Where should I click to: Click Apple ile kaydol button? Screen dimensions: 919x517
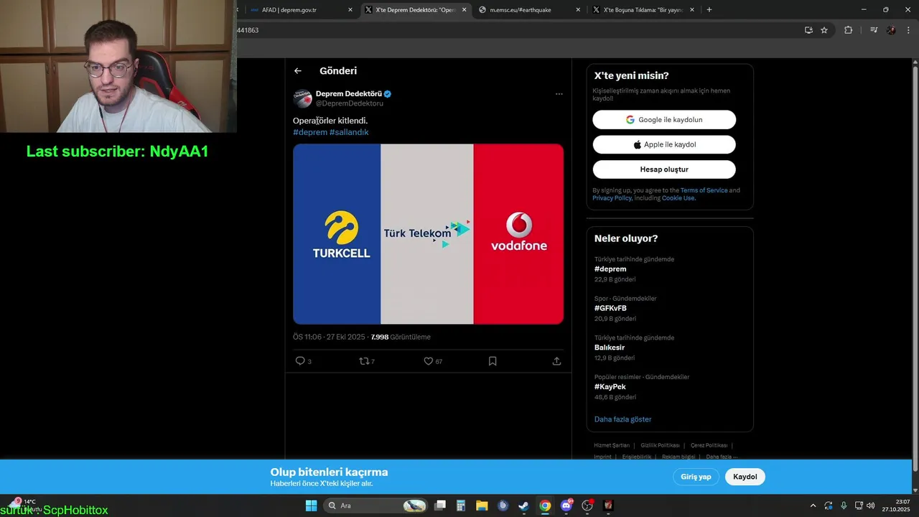(x=664, y=144)
